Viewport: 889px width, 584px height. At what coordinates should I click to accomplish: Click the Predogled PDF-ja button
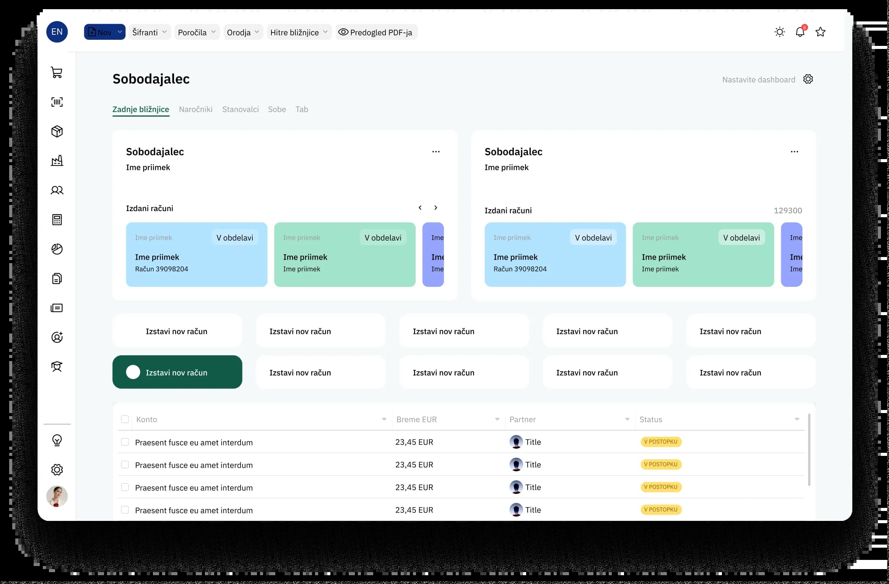tap(376, 32)
